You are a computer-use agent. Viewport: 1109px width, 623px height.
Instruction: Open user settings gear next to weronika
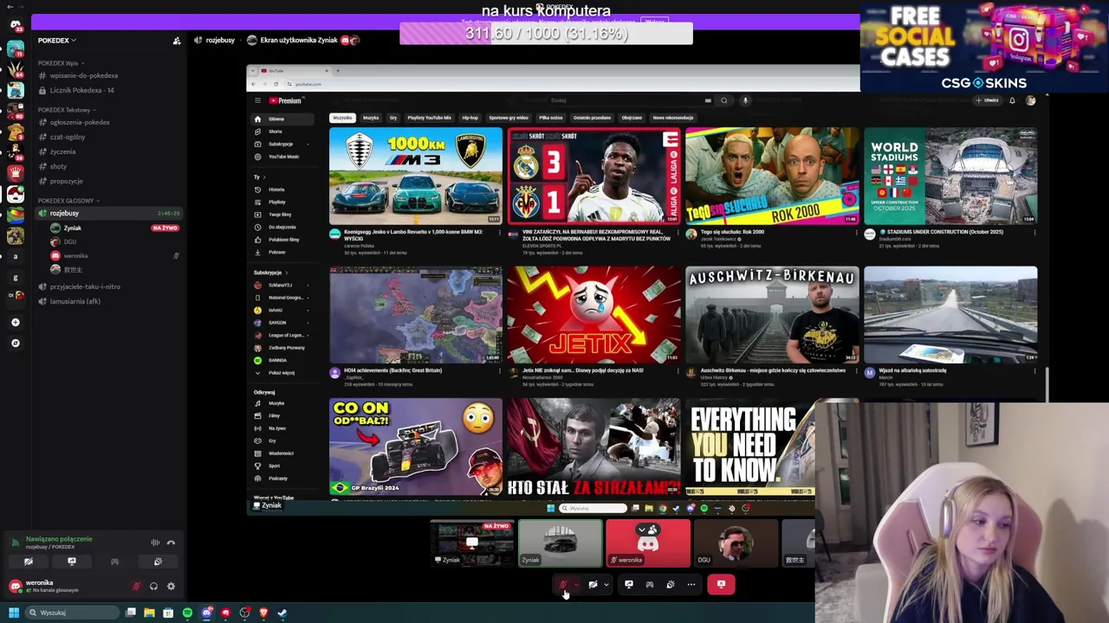[x=171, y=587]
